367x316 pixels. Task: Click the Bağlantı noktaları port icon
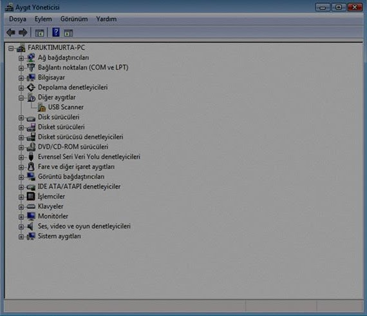31,68
